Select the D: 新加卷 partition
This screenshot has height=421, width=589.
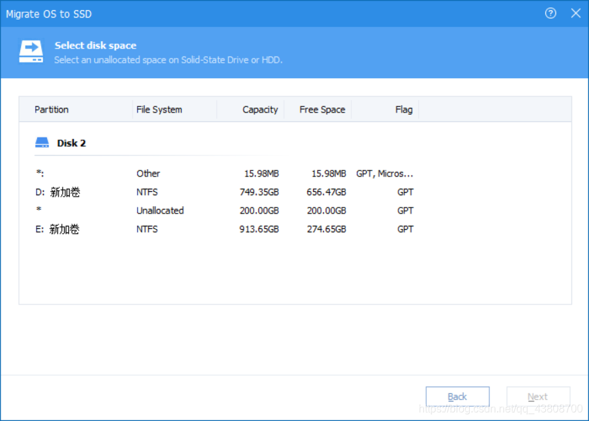coord(58,192)
